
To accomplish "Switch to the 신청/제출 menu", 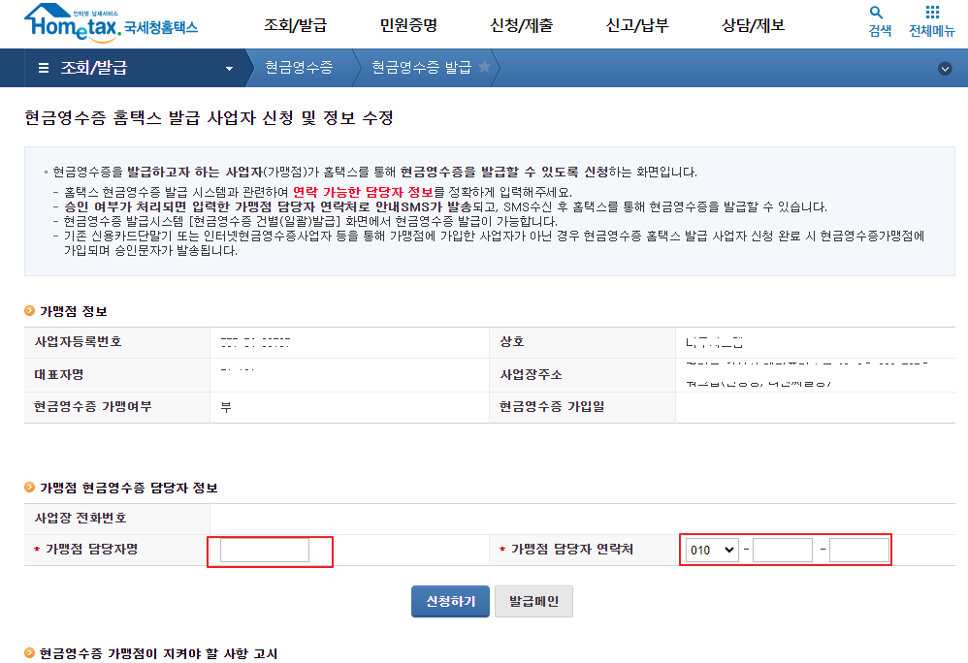I will click(x=522, y=26).
